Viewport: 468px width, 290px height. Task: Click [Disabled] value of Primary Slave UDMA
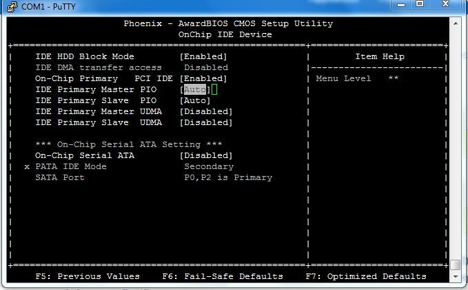coord(206,122)
